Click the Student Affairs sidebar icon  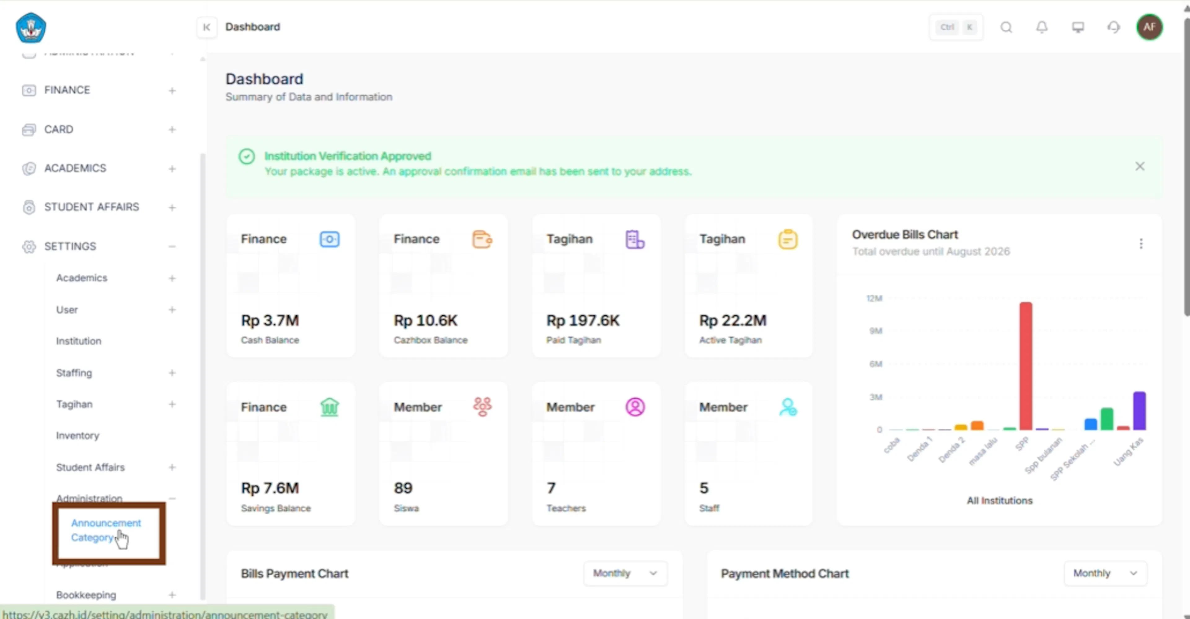pos(29,207)
